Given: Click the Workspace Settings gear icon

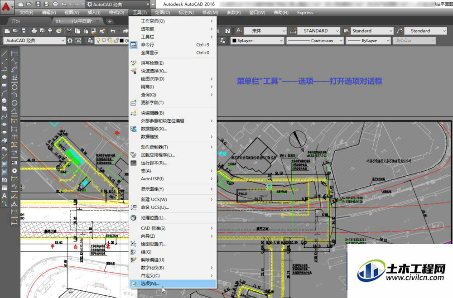Looking at the screenshot, I should click(70, 41).
